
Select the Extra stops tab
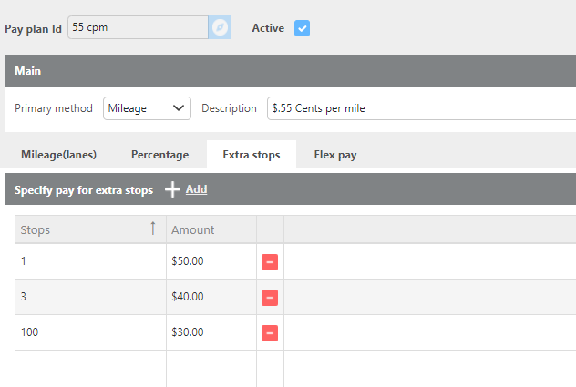252,155
